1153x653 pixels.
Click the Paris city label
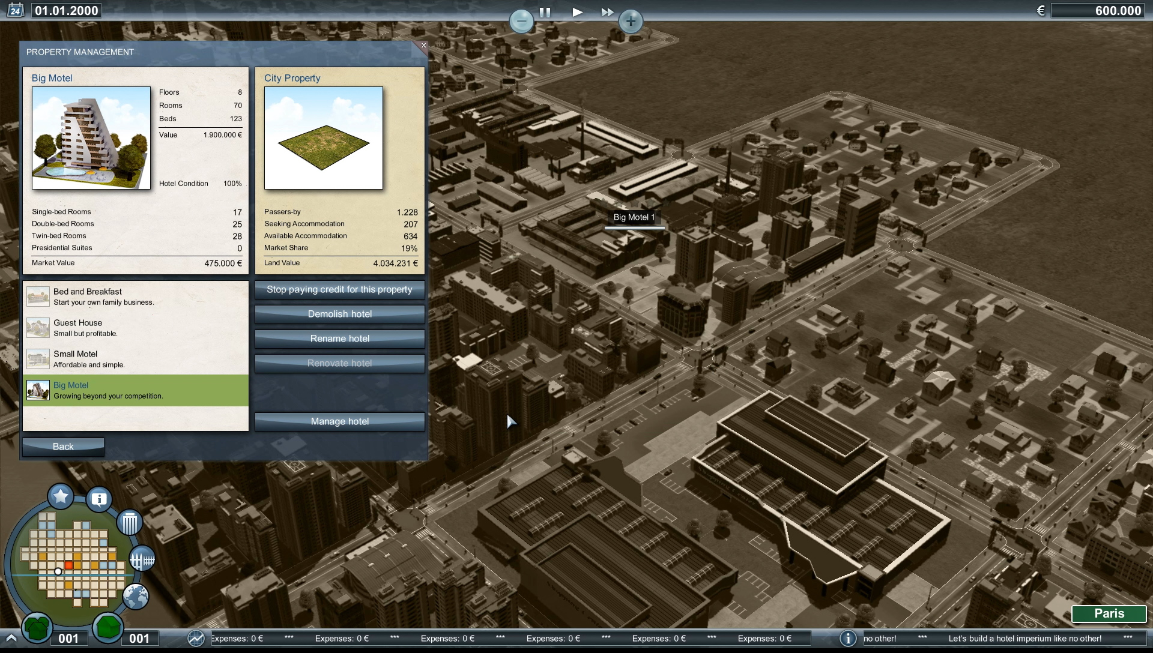(x=1108, y=614)
